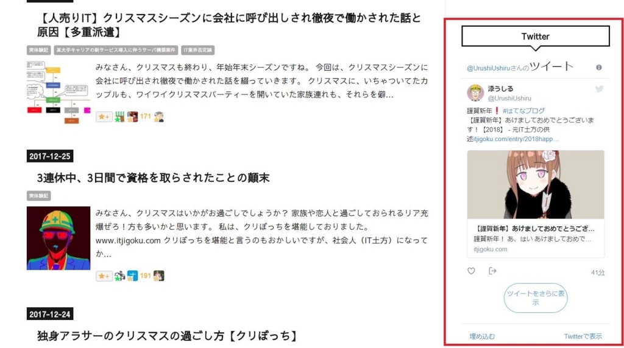Click the heart like icon on tweet
624x348 pixels.
point(471,271)
